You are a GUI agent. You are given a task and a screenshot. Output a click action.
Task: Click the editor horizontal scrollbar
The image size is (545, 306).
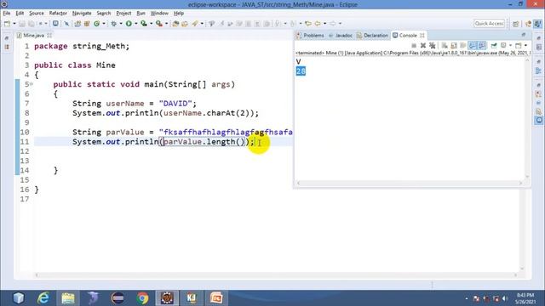276,275
